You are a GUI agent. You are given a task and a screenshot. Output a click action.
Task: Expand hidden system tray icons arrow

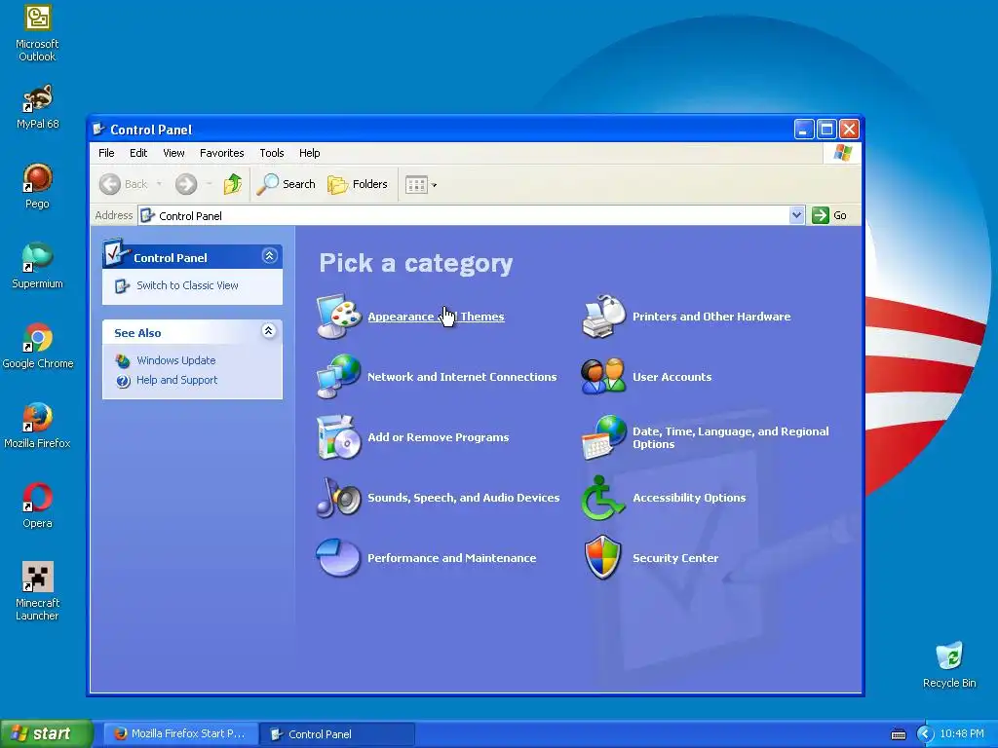pos(924,734)
